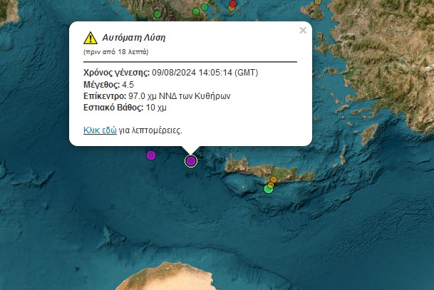Select the orange marker just below the red one

pyautogui.click(x=232, y=9)
